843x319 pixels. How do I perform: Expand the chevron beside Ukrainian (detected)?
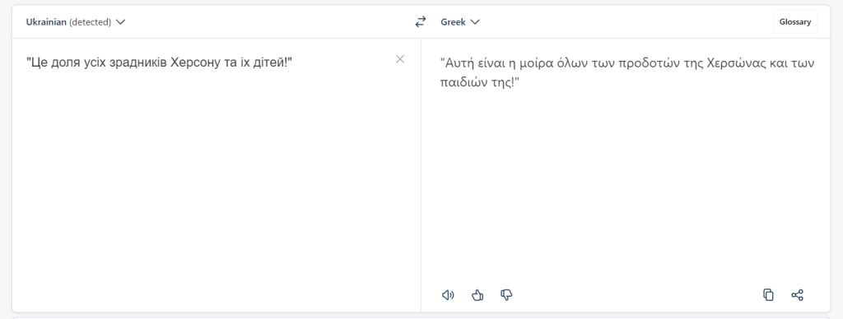(x=120, y=22)
